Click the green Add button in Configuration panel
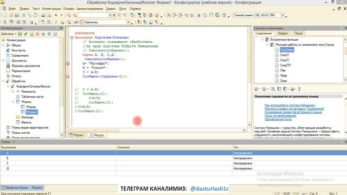The height and width of the screenshot is (195, 347). [x=20, y=34]
